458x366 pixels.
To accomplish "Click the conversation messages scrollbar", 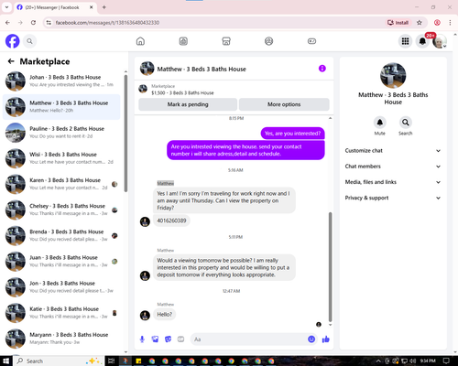I will point(330,267).
